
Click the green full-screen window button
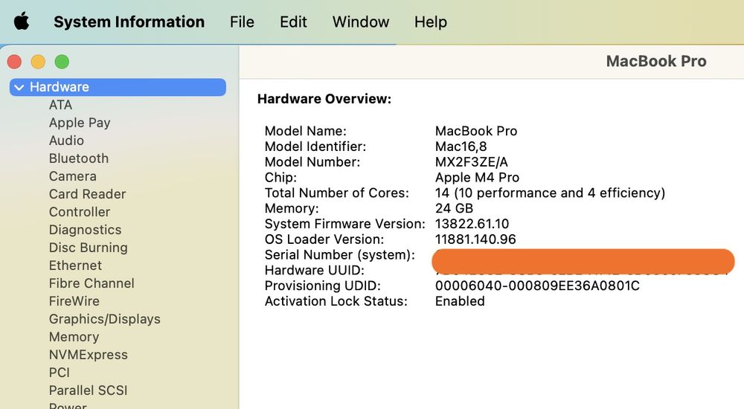coord(62,62)
